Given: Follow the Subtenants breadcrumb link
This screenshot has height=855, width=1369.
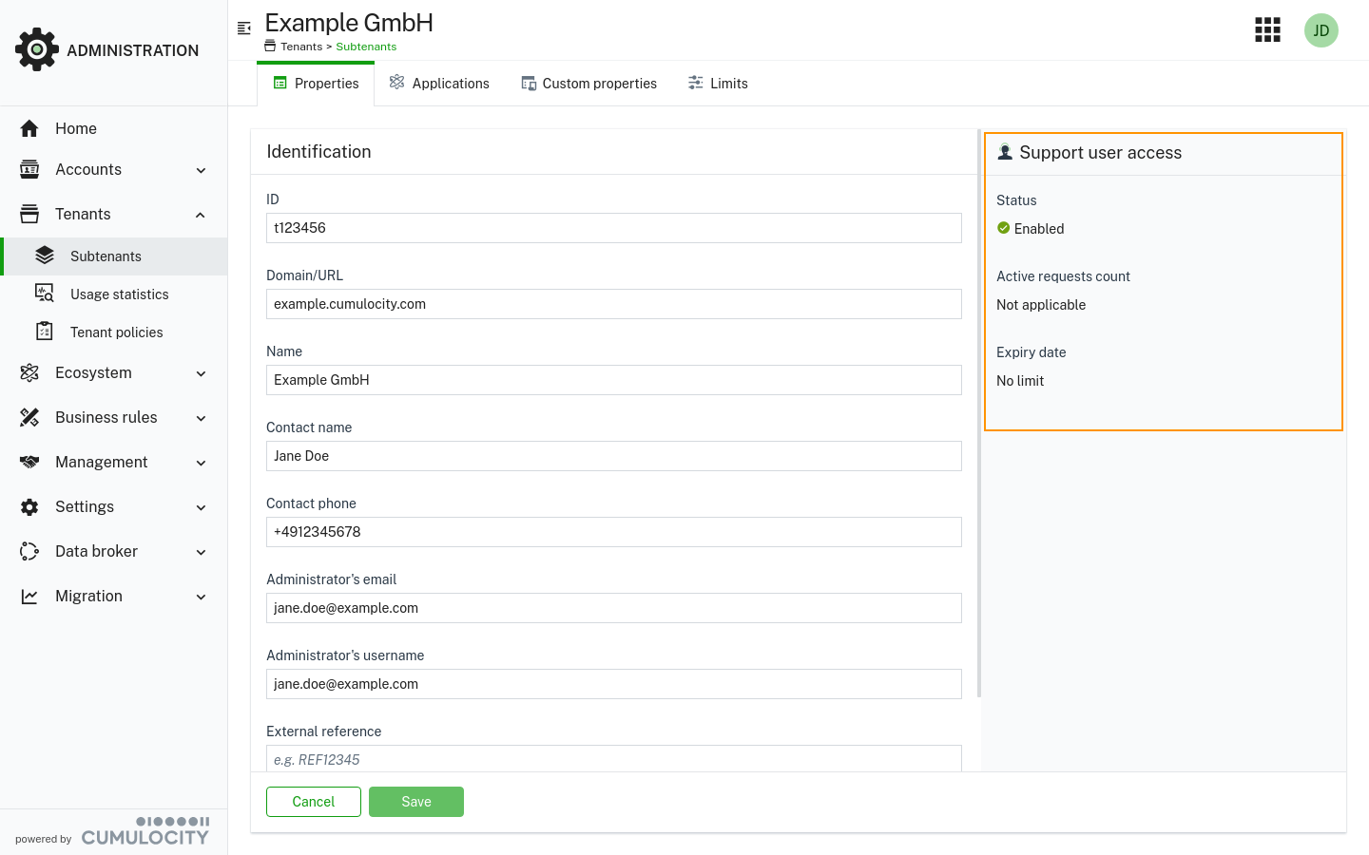Looking at the screenshot, I should (x=365, y=46).
